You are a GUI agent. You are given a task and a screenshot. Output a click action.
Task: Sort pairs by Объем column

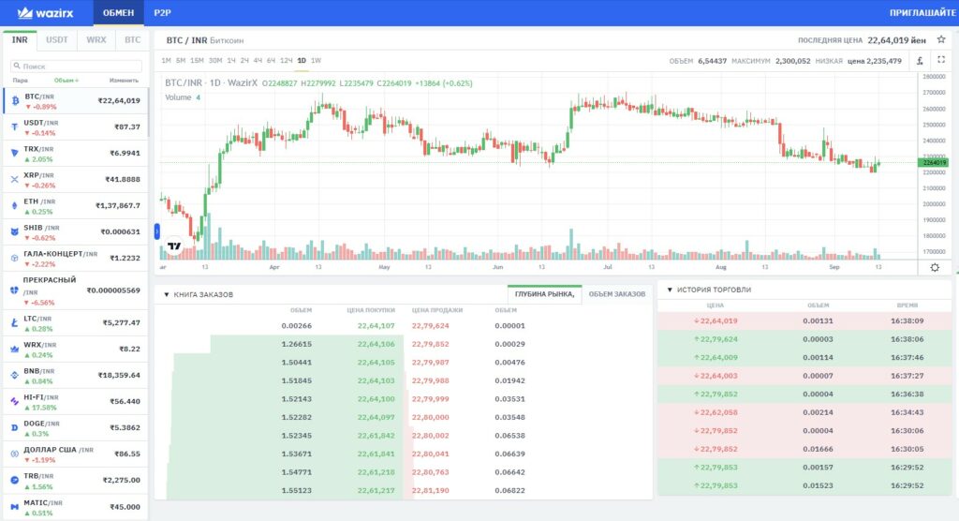[66, 81]
